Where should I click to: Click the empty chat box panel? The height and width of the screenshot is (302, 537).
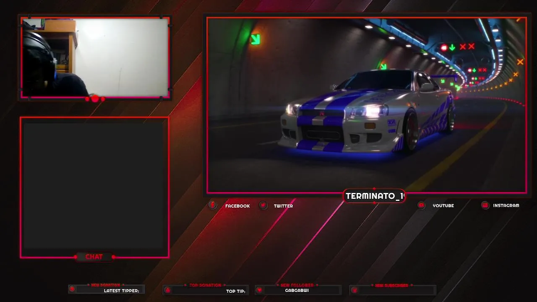click(x=94, y=187)
